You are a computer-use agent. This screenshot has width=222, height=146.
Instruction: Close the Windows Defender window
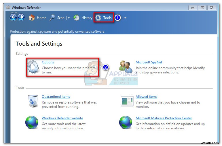pos(212,8)
